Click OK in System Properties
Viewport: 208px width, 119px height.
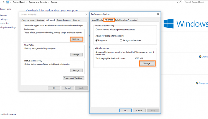click(54, 88)
